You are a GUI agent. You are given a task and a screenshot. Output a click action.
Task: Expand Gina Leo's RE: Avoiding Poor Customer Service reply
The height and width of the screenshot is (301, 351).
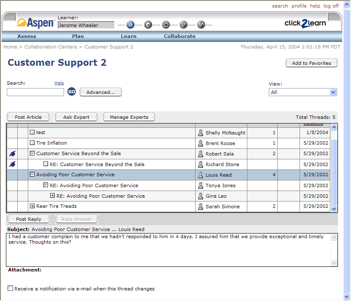52,196
